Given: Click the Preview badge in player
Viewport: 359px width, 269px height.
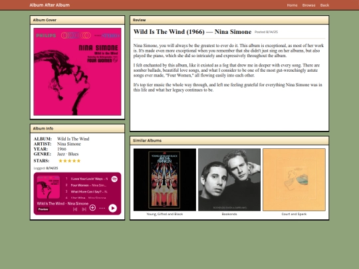Looking at the screenshot, I should tap(43, 209).
